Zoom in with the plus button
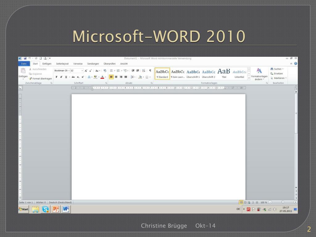Image resolution: width=316 pixels, height=237 pixels. (x=295, y=202)
